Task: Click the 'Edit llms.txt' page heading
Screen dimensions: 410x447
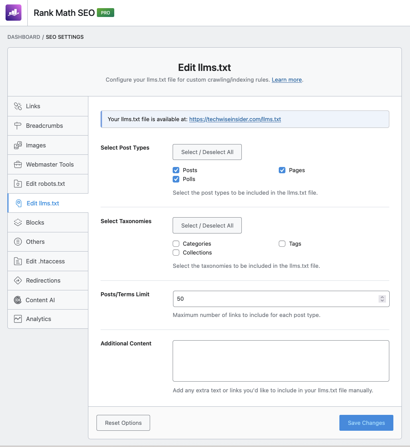Action: point(204,68)
